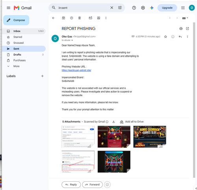Click the Upgrade button

pyautogui.click(x=167, y=8)
